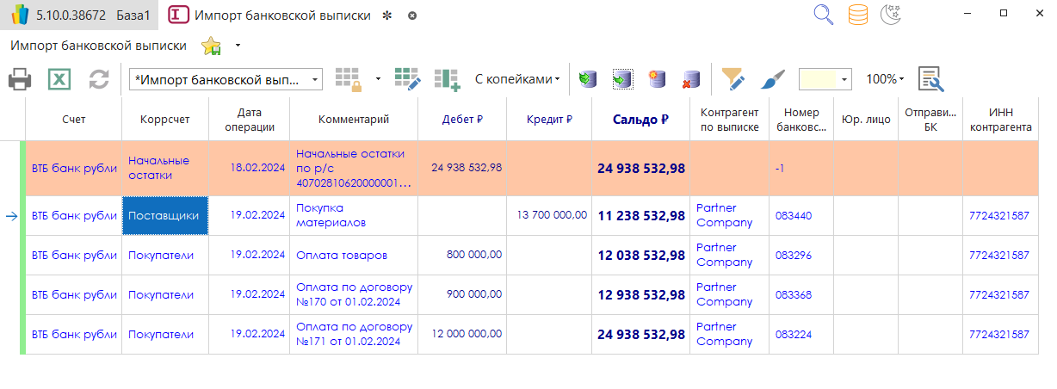Image resolution: width=1057 pixels, height=389 pixels.
Task: Click the magnifier search icon in title bar
Action: 824,15
